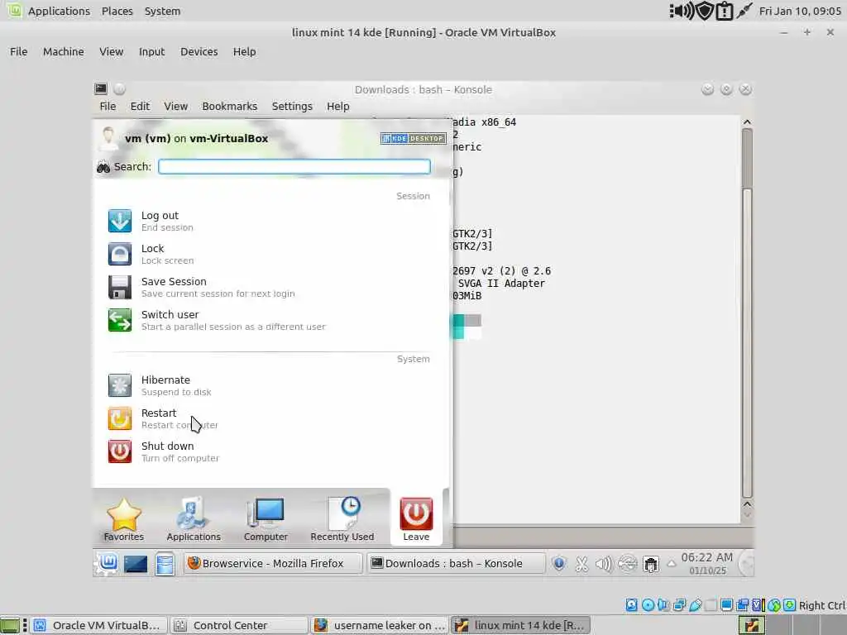Open Klipper scissors clipboard tray icon

point(581,564)
